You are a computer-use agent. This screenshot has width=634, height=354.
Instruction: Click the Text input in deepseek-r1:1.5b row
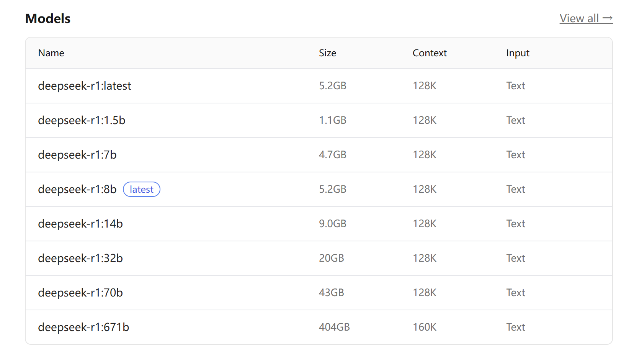point(516,120)
